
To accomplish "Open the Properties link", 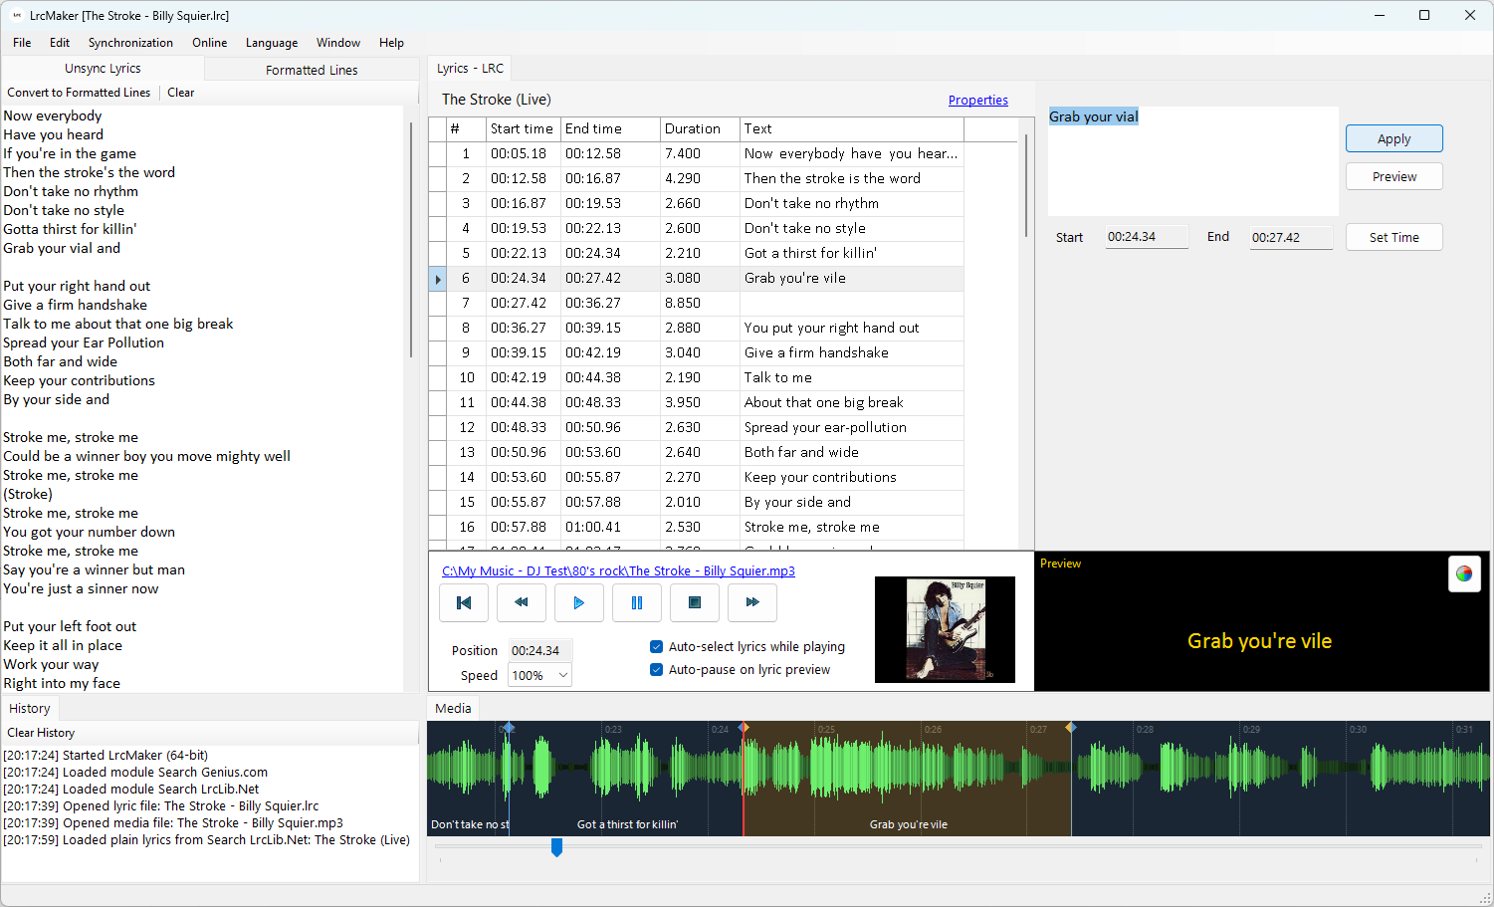I will click(x=977, y=101).
